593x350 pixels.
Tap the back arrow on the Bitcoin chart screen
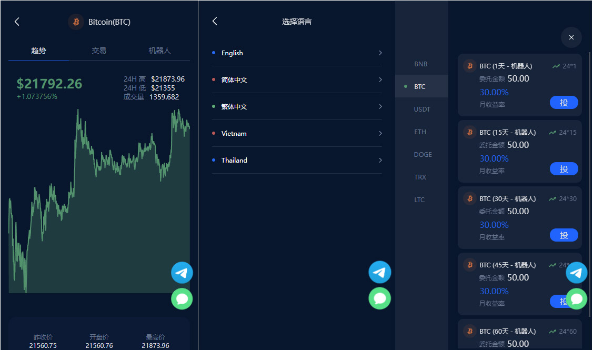coord(16,22)
